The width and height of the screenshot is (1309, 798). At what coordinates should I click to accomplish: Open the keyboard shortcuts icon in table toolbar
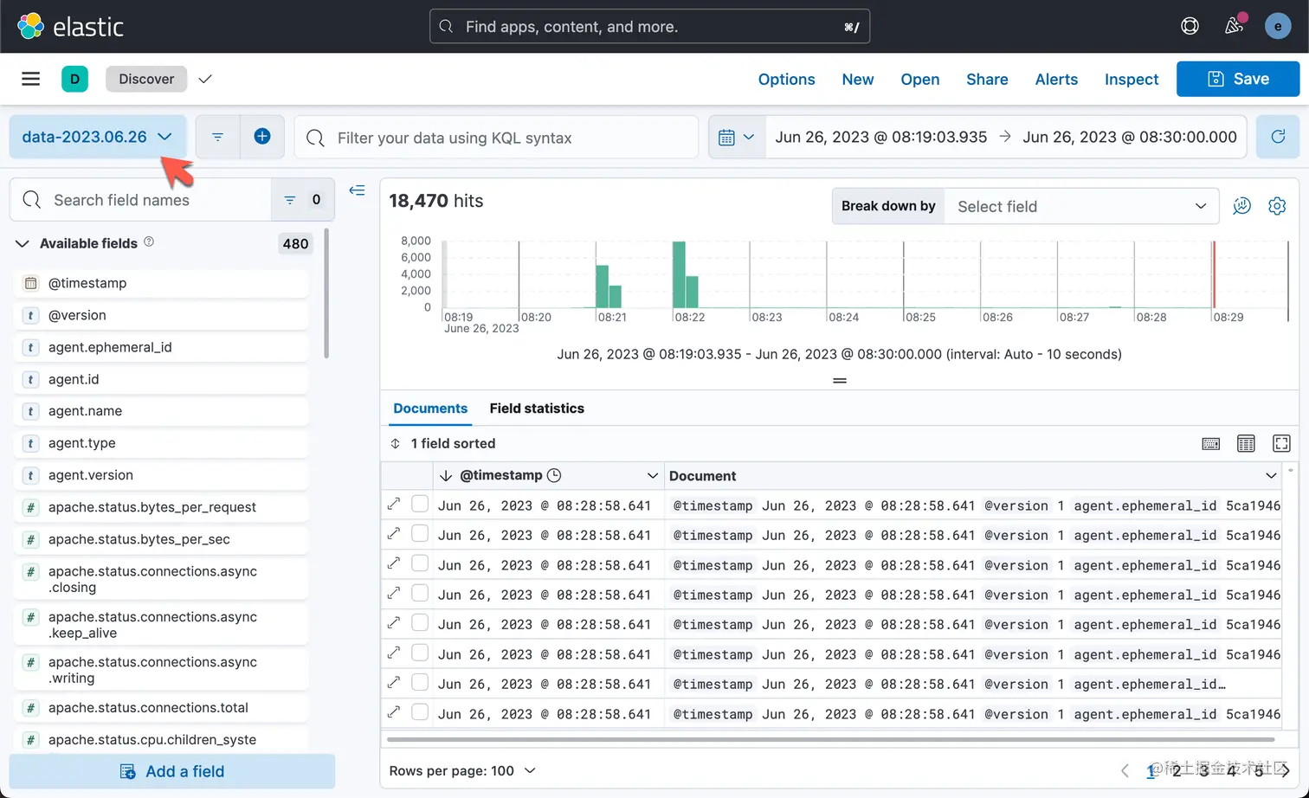(x=1211, y=443)
